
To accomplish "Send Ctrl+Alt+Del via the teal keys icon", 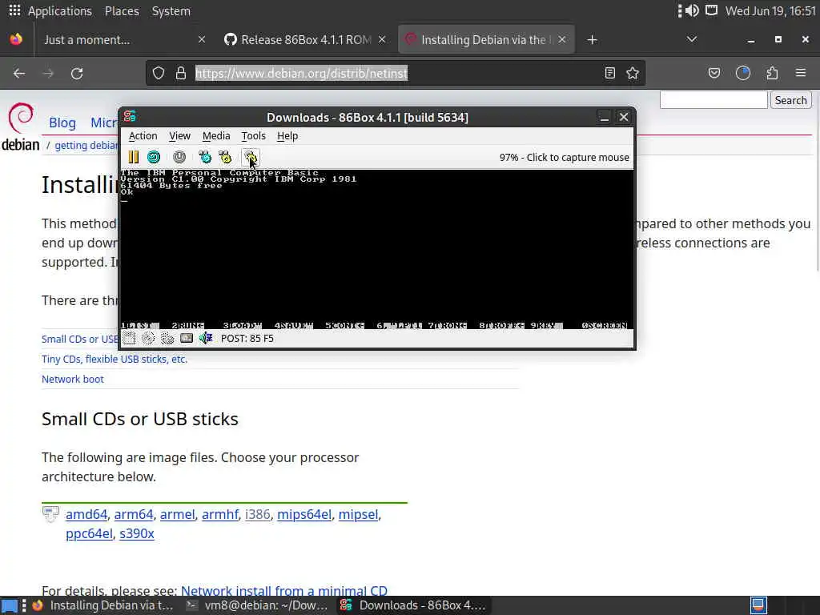I will tap(205, 157).
